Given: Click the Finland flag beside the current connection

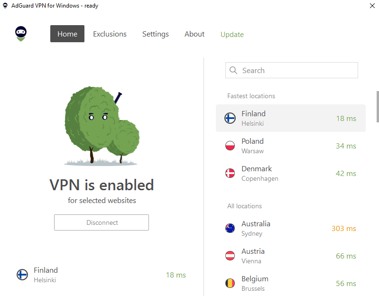Looking at the screenshot, I should [x=22, y=275].
